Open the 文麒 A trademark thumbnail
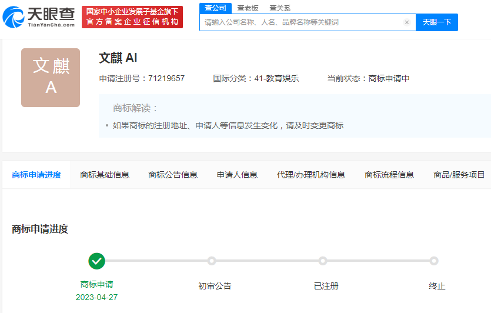 (x=51, y=78)
